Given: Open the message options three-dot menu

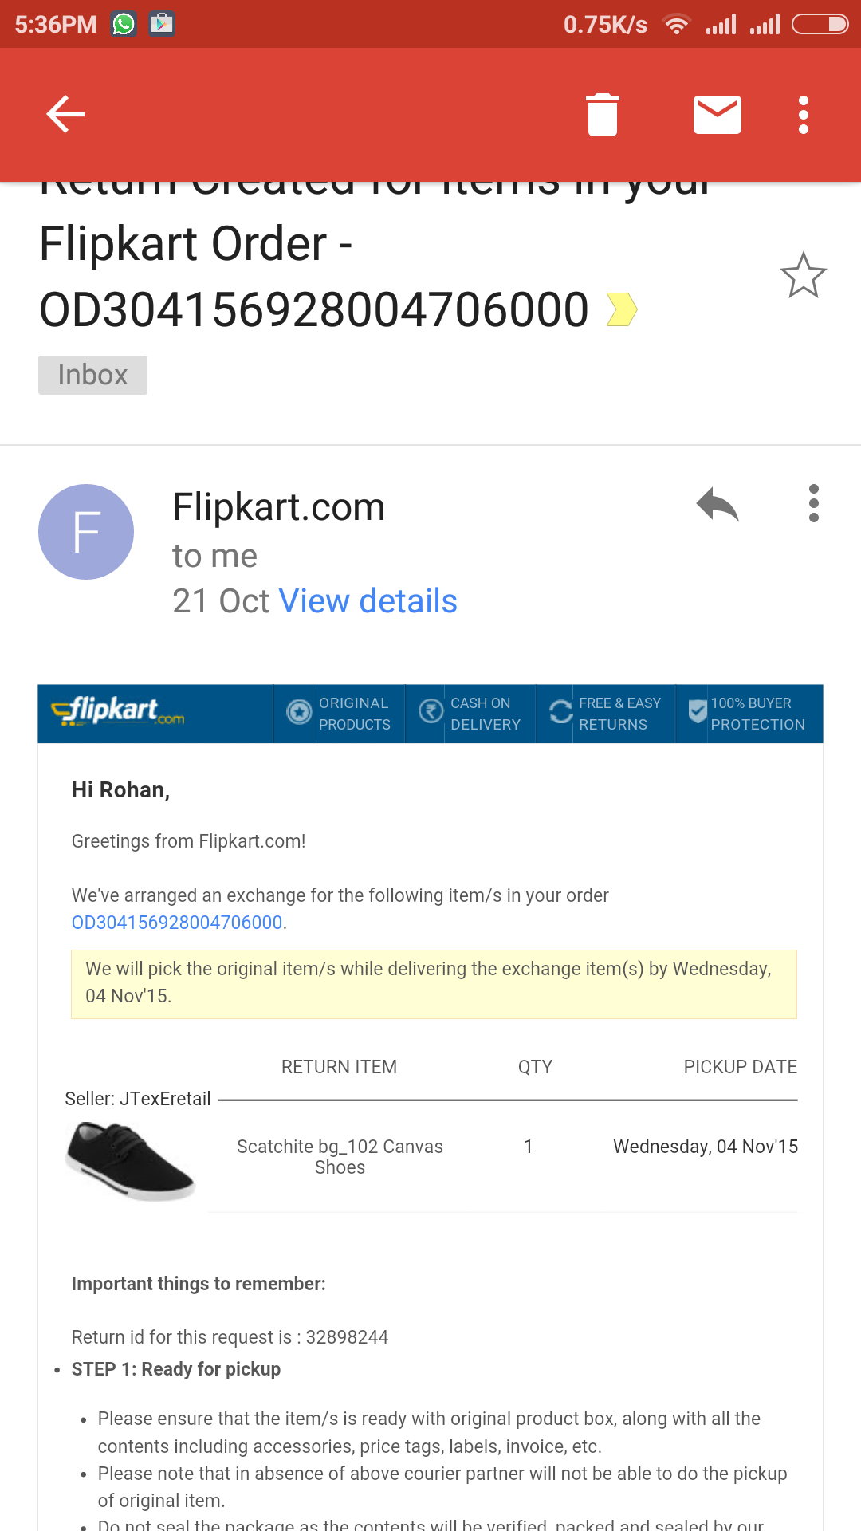Looking at the screenshot, I should coord(813,505).
